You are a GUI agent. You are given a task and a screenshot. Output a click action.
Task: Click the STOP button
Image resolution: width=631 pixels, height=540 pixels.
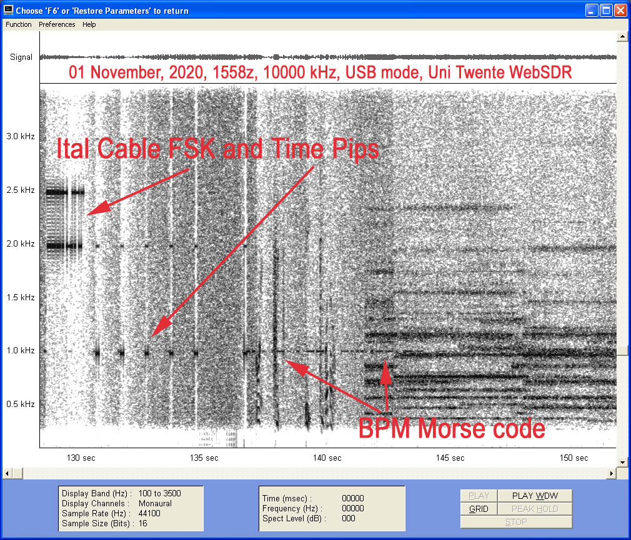(516, 522)
